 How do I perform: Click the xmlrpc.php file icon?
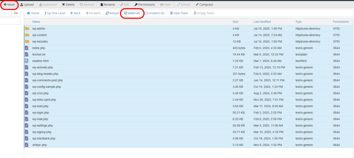pyautogui.click(x=27, y=145)
